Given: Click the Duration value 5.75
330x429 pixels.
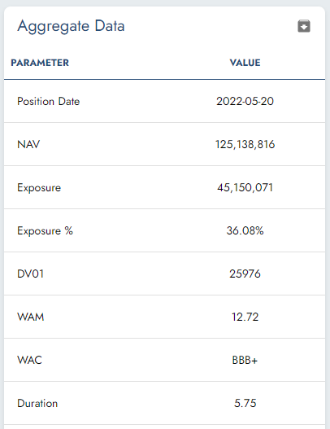Looking at the screenshot, I should pyautogui.click(x=245, y=403).
